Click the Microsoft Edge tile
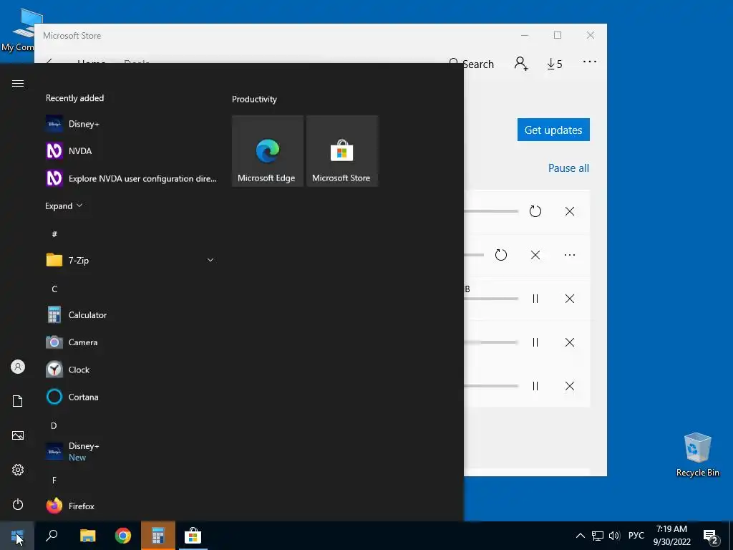Viewport: 733px width, 550px height. coord(268,151)
